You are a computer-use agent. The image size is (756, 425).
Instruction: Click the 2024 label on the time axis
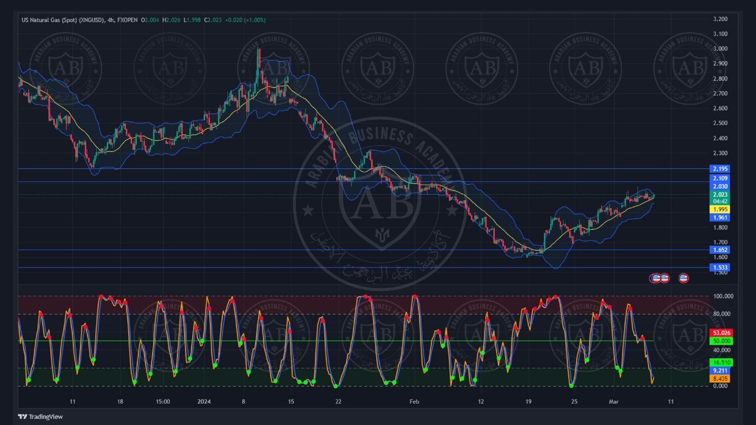204,402
